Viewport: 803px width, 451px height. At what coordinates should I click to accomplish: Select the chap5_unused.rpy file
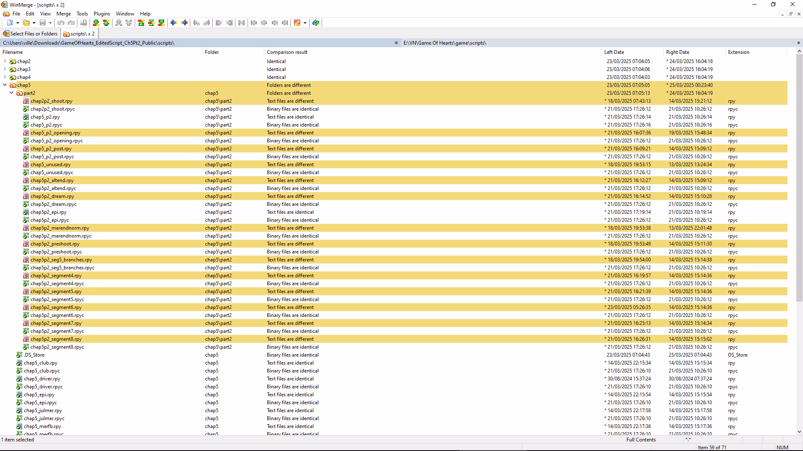(51, 165)
